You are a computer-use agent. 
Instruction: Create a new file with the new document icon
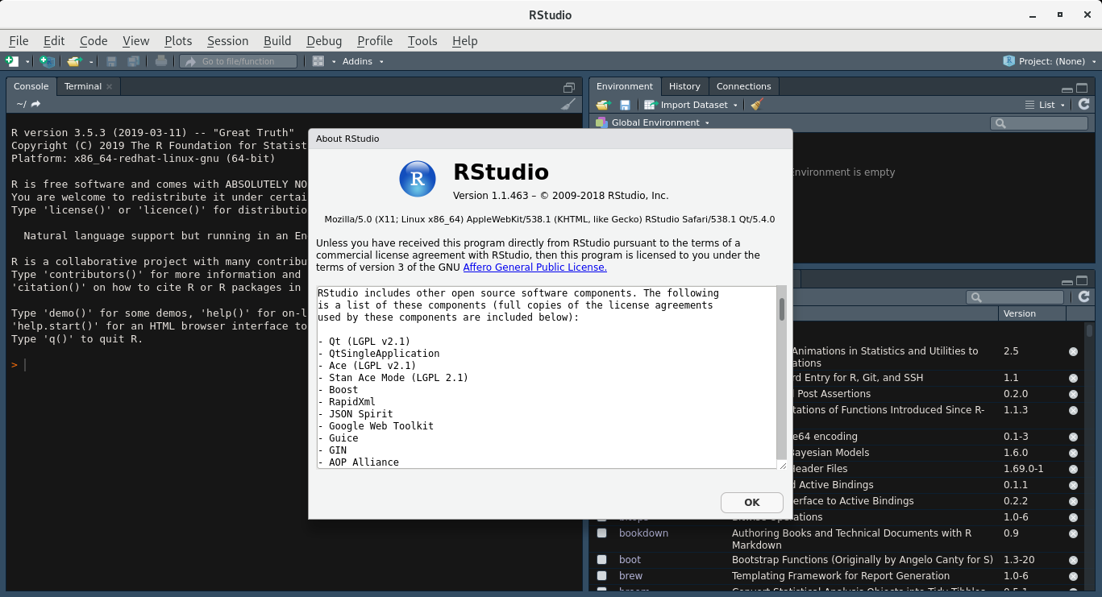tap(13, 60)
